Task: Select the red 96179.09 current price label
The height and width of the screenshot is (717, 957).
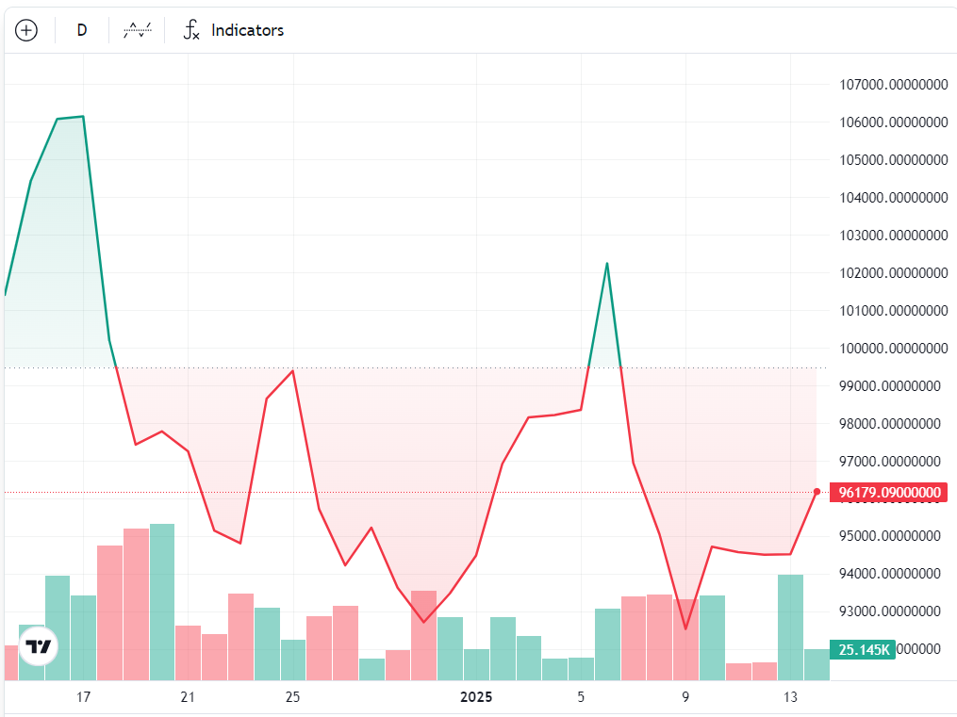Action: pyautogui.click(x=889, y=492)
